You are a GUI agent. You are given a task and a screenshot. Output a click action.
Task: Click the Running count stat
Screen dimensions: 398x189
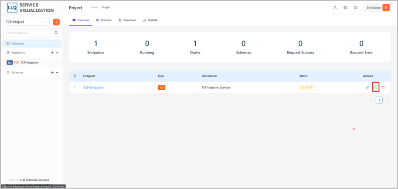(x=147, y=47)
